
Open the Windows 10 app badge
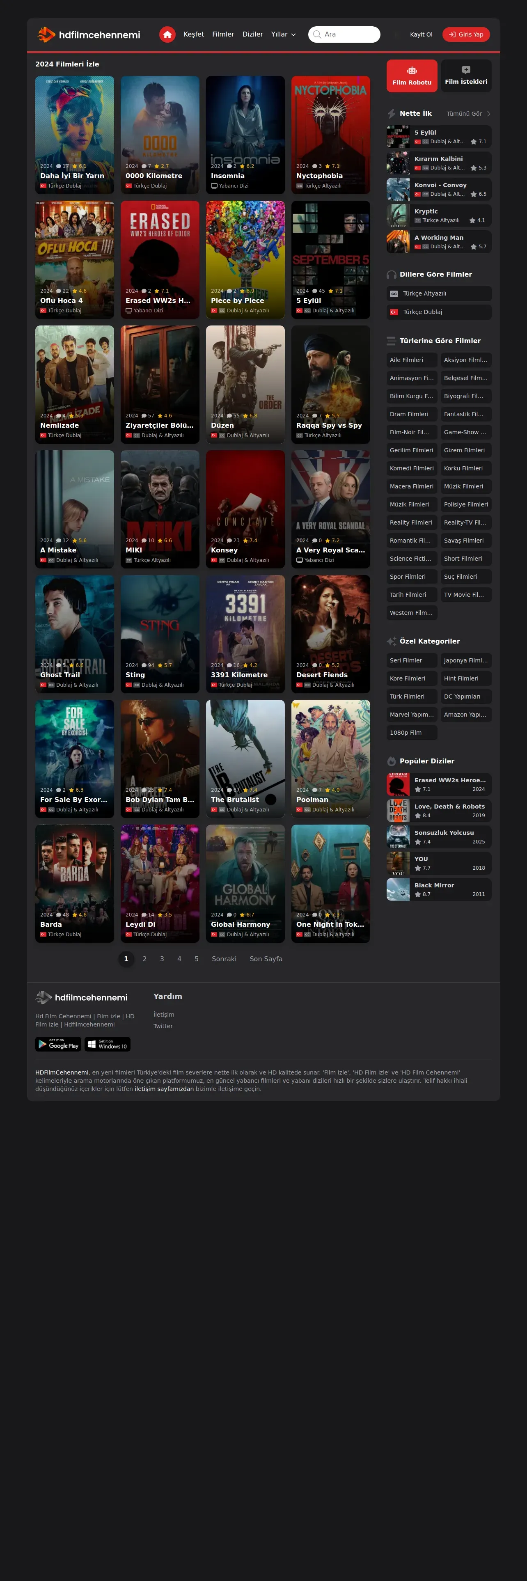pyautogui.click(x=108, y=1044)
